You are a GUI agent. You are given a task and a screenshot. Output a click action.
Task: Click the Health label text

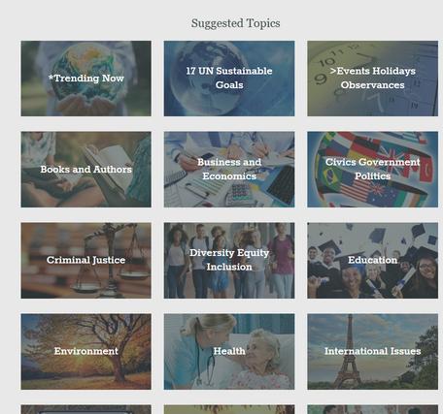(x=229, y=351)
